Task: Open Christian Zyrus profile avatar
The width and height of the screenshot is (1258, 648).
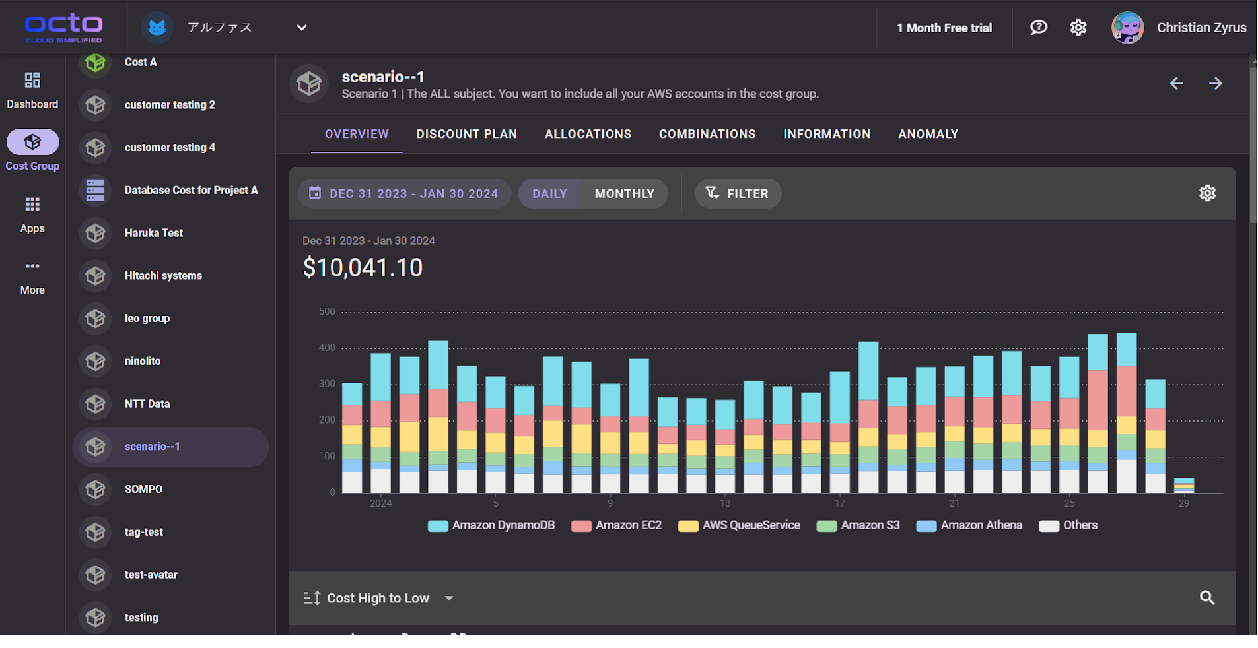Action: pos(1128,28)
